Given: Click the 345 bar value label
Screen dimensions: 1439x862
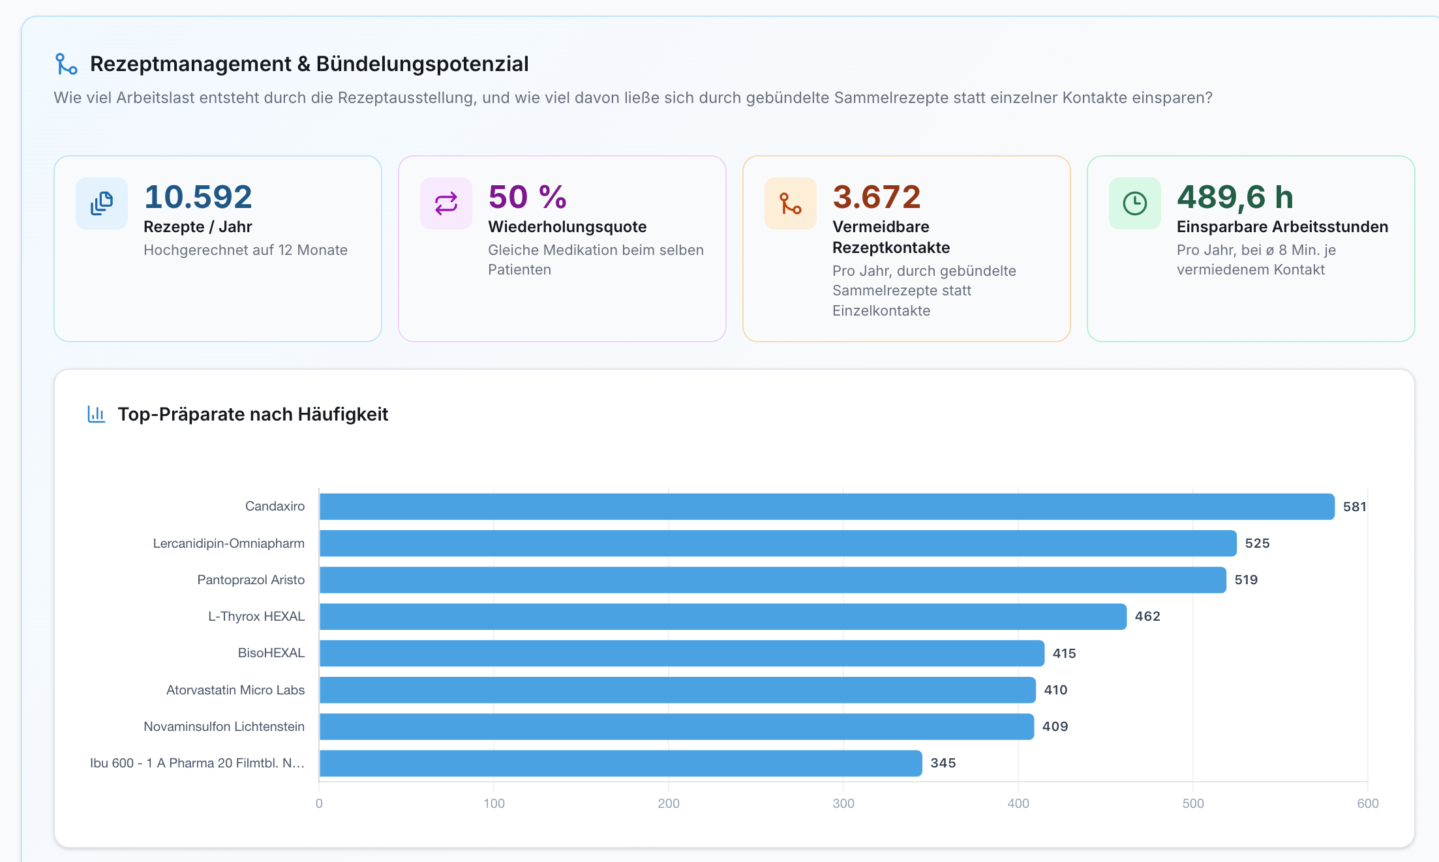Looking at the screenshot, I should (x=943, y=763).
